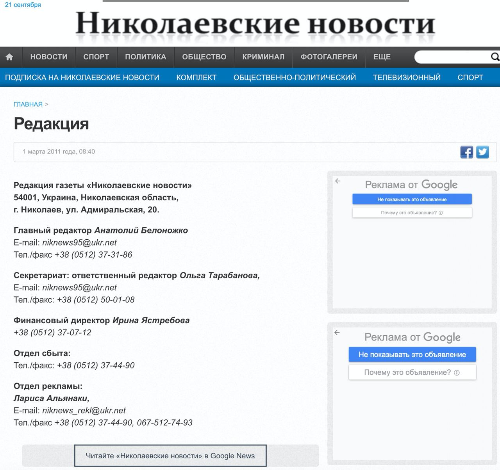Click back arrow in upper Google ad
The height and width of the screenshot is (470, 500).
[x=338, y=181]
